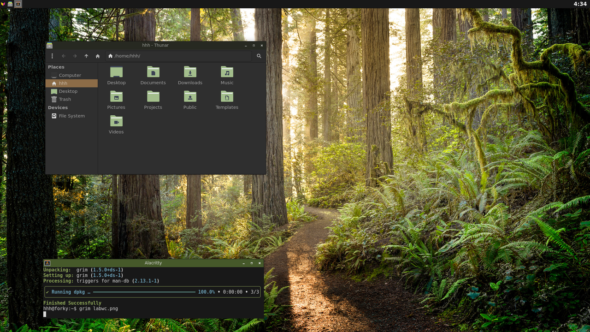Click the /home/hhh/ location bar in Thunar
Screen dimensions: 590x332
pyautogui.click(x=178, y=56)
